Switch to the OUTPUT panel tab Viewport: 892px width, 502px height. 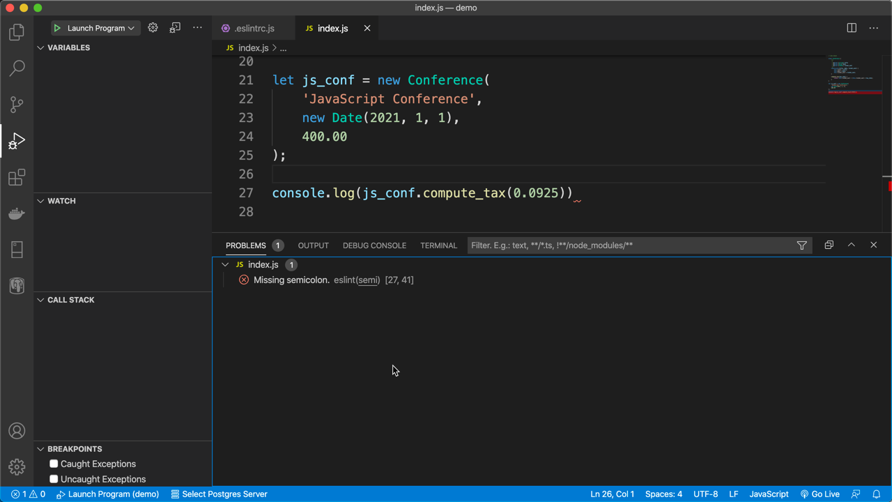(x=314, y=245)
